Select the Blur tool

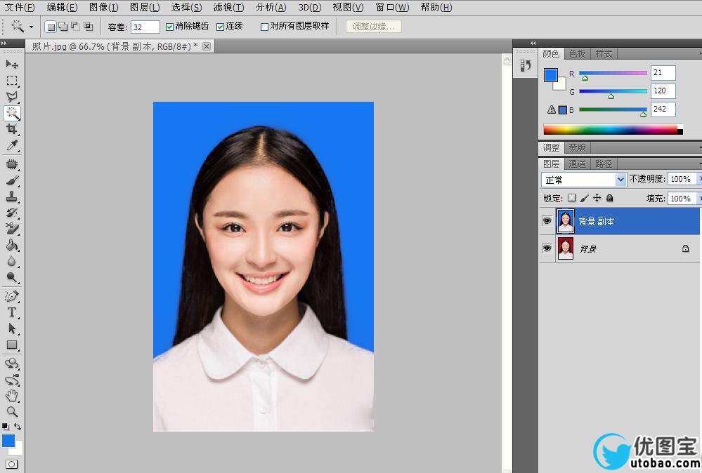12,261
